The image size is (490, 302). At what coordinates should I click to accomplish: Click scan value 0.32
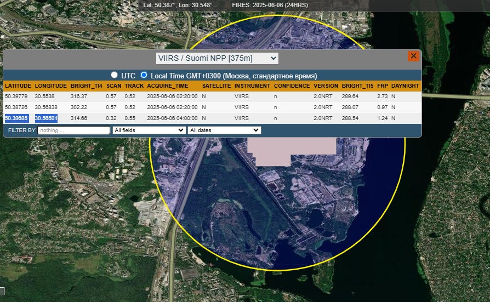(111, 118)
